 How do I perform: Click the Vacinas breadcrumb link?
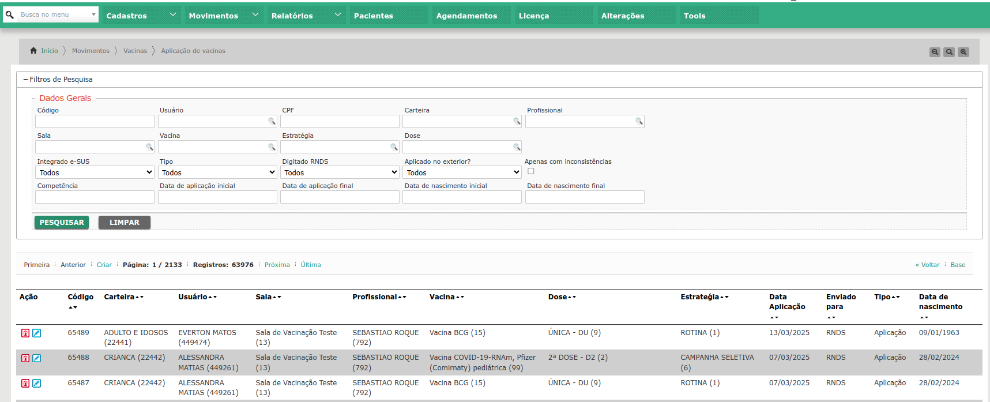135,51
